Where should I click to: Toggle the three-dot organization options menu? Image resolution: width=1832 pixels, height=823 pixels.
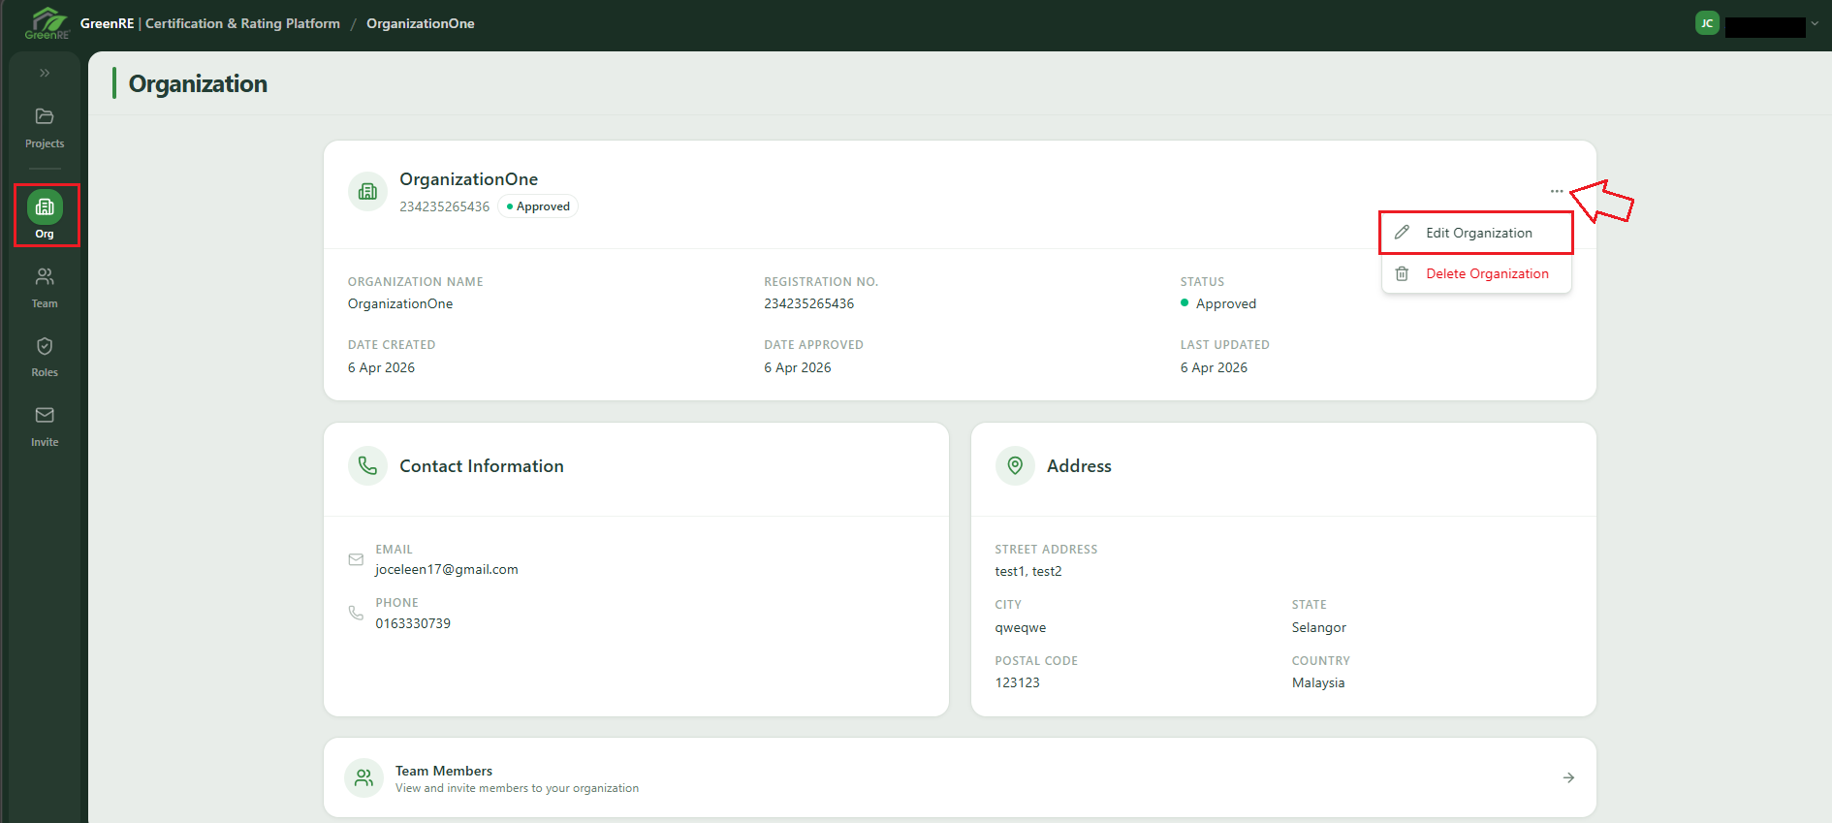pyautogui.click(x=1557, y=191)
